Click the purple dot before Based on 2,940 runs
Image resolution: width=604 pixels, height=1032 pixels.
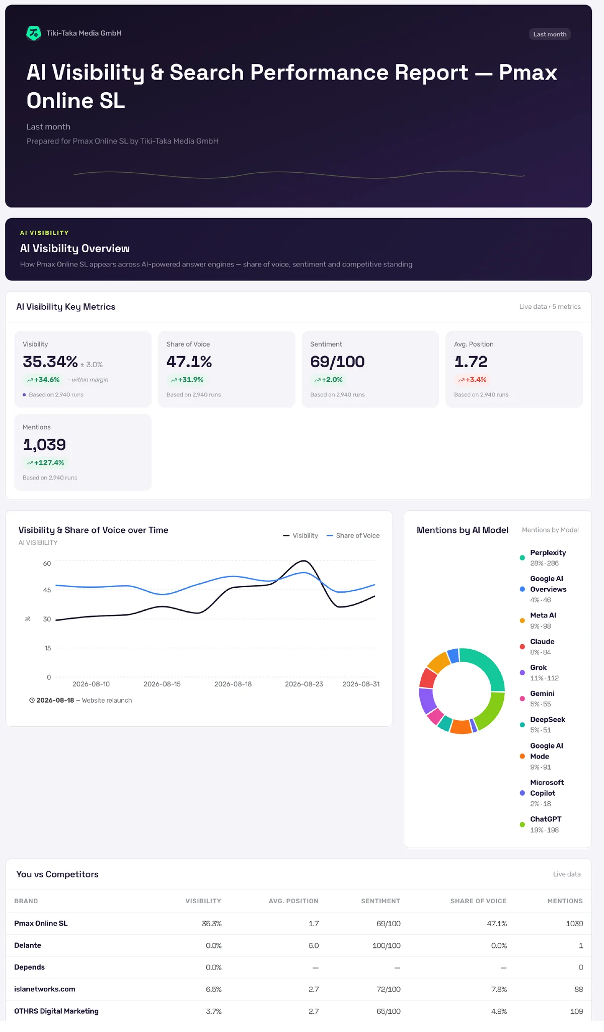pos(24,395)
